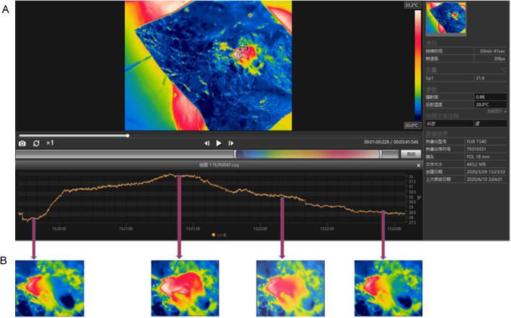Click the 20.0°C lower temperature scale limit

point(411,125)
